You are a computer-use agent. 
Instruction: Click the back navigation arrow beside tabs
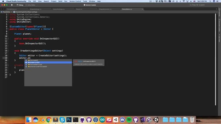coord(1,9)
